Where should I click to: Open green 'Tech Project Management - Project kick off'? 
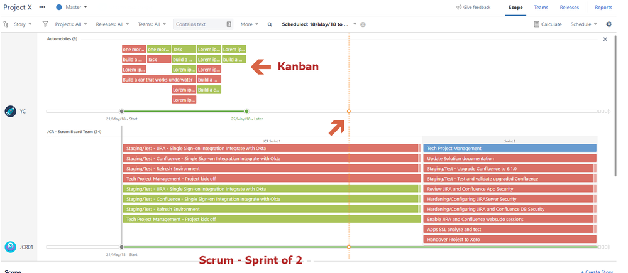(x=272, y=219)
